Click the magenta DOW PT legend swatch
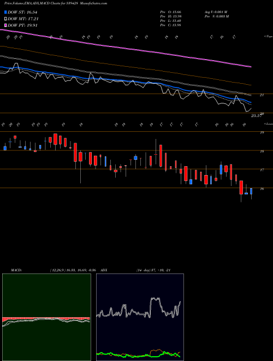273x361 pixels. click(5, 25)
